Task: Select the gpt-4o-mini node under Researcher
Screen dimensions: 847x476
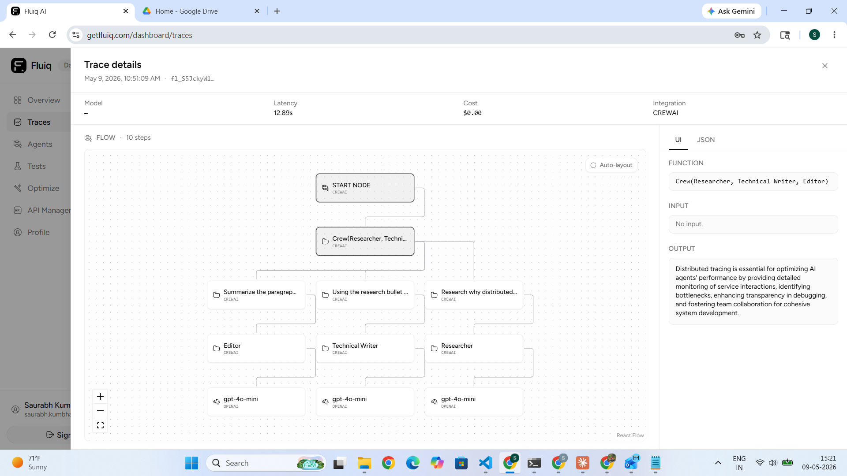Action: (x=474, y=402)
